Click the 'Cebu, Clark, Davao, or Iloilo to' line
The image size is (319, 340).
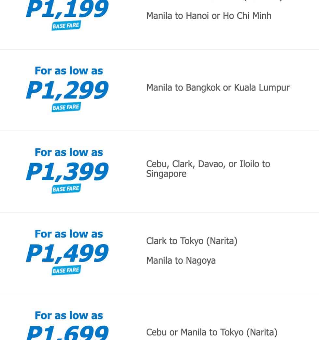pyautogui.click(x=208, y=164)
